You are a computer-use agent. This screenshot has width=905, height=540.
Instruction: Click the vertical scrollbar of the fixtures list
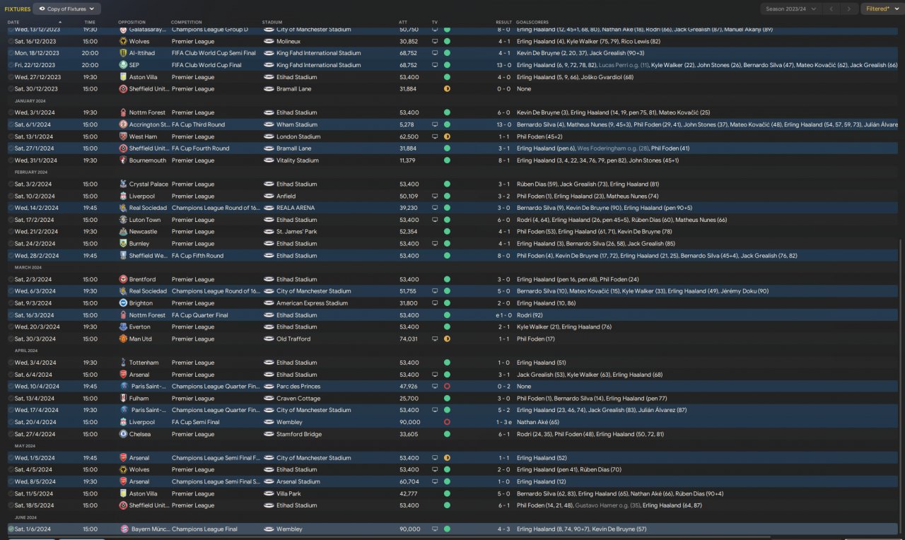[901, 385]
